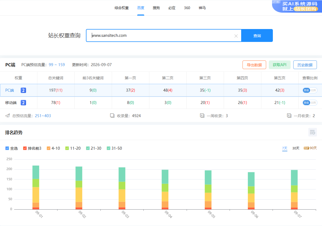Click the 总关键词 column header
This screenshot has width=322, height=226.
pos(56,78)
